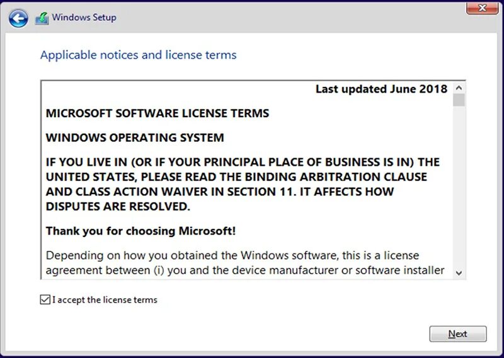504x358 pixels.
Task: Click the Windows Setup disc icon
Action: pos(42,18)
